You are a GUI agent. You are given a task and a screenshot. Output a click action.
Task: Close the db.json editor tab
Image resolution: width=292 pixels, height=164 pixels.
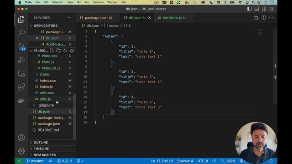150,18
